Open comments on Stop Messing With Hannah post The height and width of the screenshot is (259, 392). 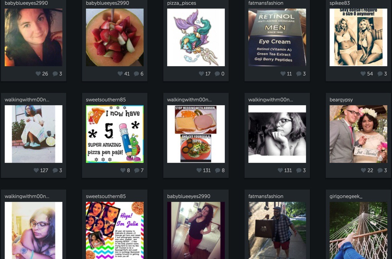[x=217, y=170]
